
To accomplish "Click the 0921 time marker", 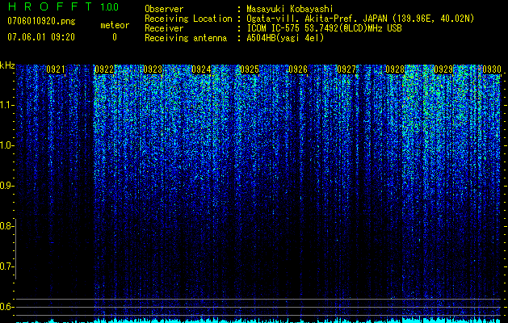I will coord(56,69).
